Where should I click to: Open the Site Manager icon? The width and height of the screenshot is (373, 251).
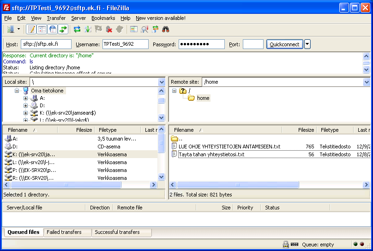tap(11, 30)
